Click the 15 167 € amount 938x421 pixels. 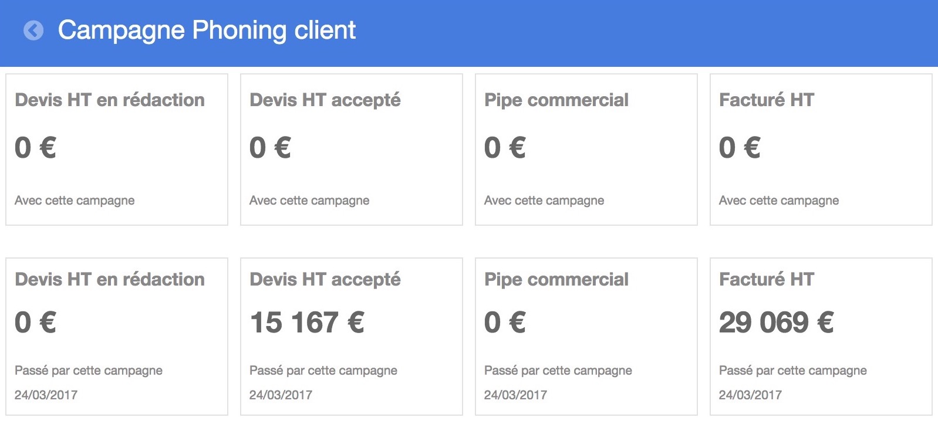(x=307, y=322)
